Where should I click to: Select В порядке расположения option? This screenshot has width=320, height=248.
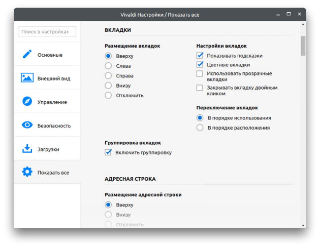pos(200,128)
